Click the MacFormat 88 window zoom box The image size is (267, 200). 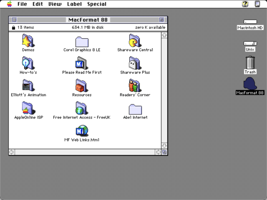(x=161, y=20)
